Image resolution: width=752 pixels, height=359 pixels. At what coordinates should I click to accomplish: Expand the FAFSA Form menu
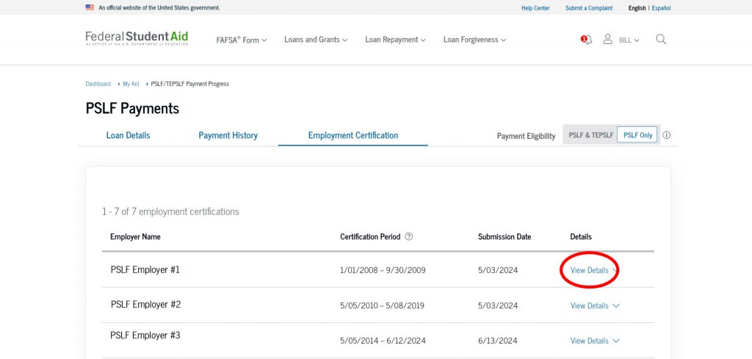pyautogui.click(x=241, y=40)
